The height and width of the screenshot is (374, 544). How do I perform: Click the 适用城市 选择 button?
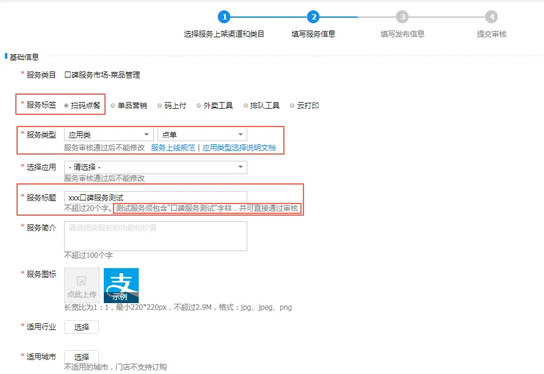[82, 357]
